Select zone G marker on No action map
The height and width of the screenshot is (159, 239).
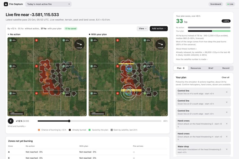(10, 93)
